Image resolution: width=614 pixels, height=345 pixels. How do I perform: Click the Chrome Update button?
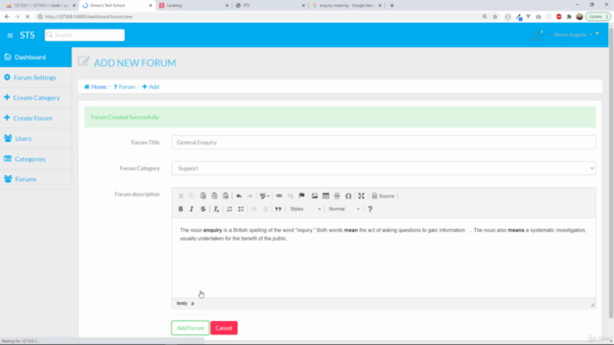click(x=598, y=16)
